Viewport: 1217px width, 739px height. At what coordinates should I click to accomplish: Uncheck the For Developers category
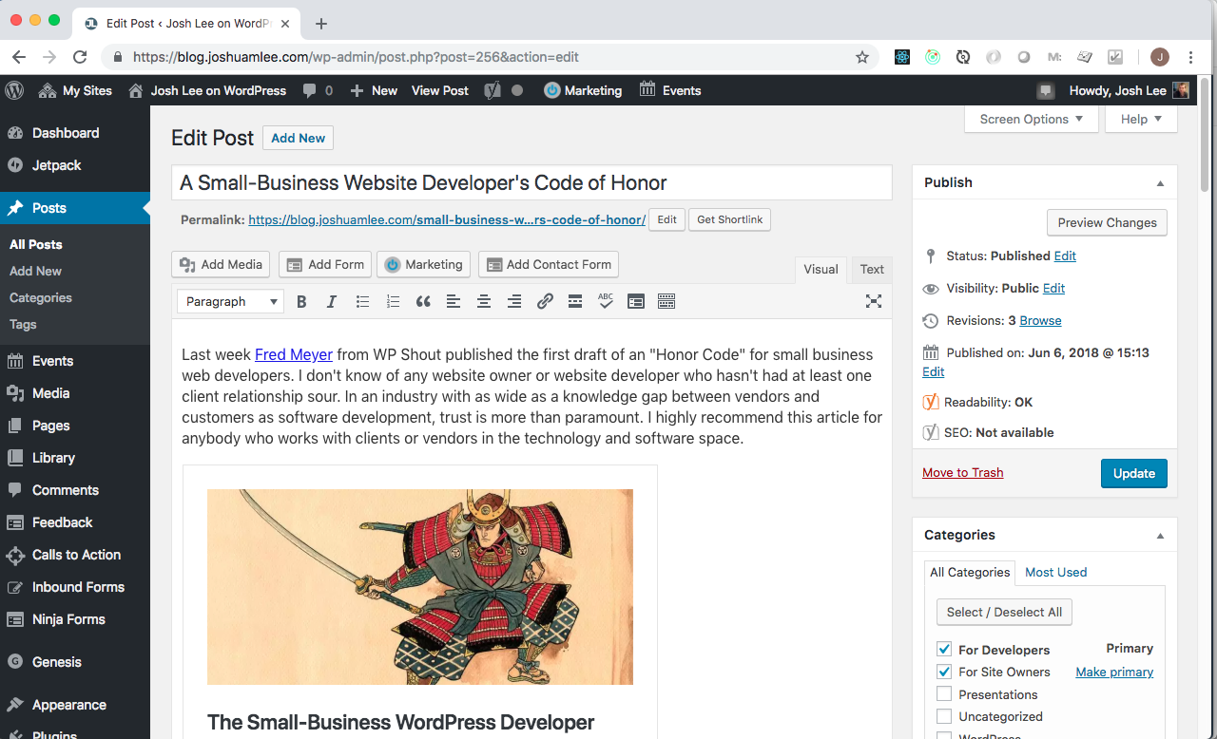[x=944, y=650]
